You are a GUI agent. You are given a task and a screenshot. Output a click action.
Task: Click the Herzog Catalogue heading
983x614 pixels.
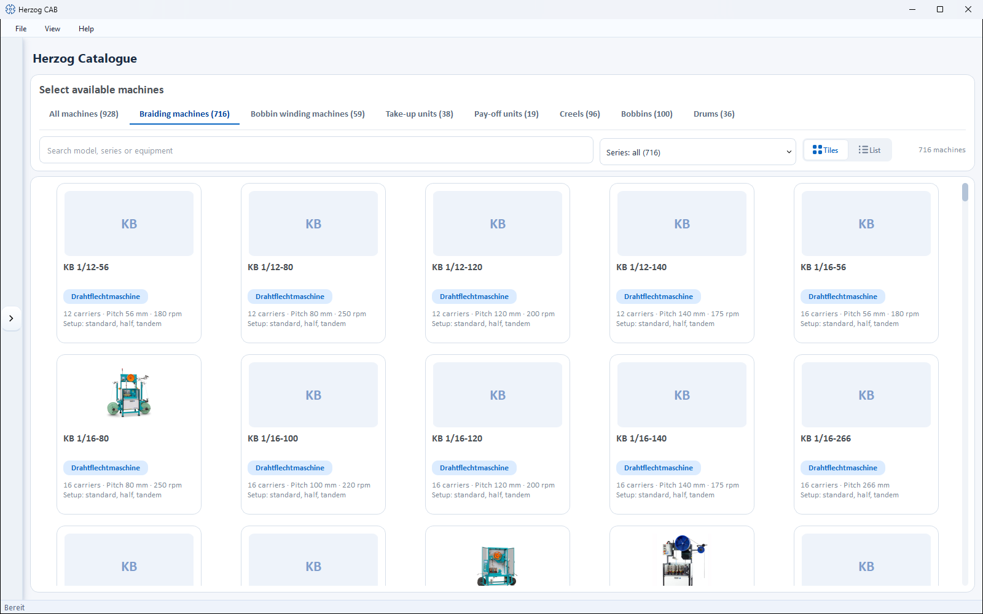[x=85, y=58]
